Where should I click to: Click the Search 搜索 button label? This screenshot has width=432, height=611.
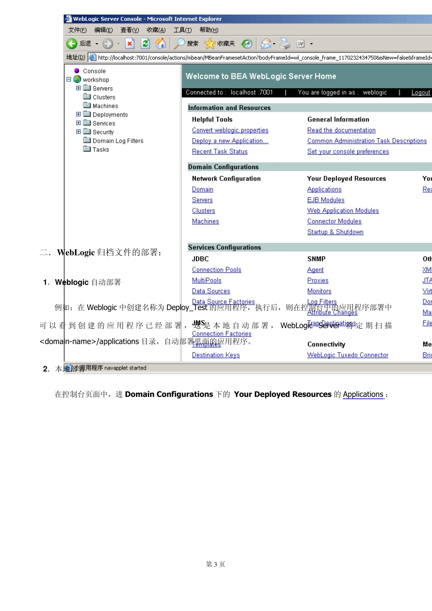[x=193, y=44]
